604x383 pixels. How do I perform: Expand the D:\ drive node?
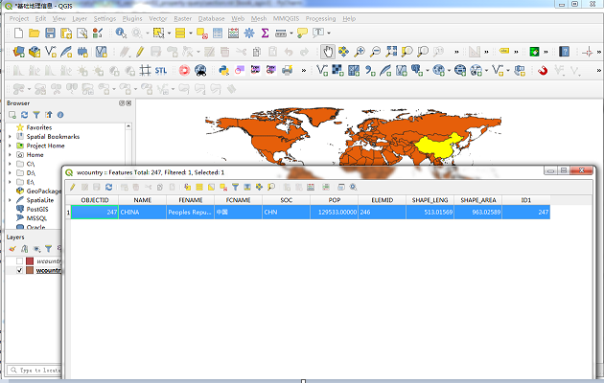click(10, 173)
